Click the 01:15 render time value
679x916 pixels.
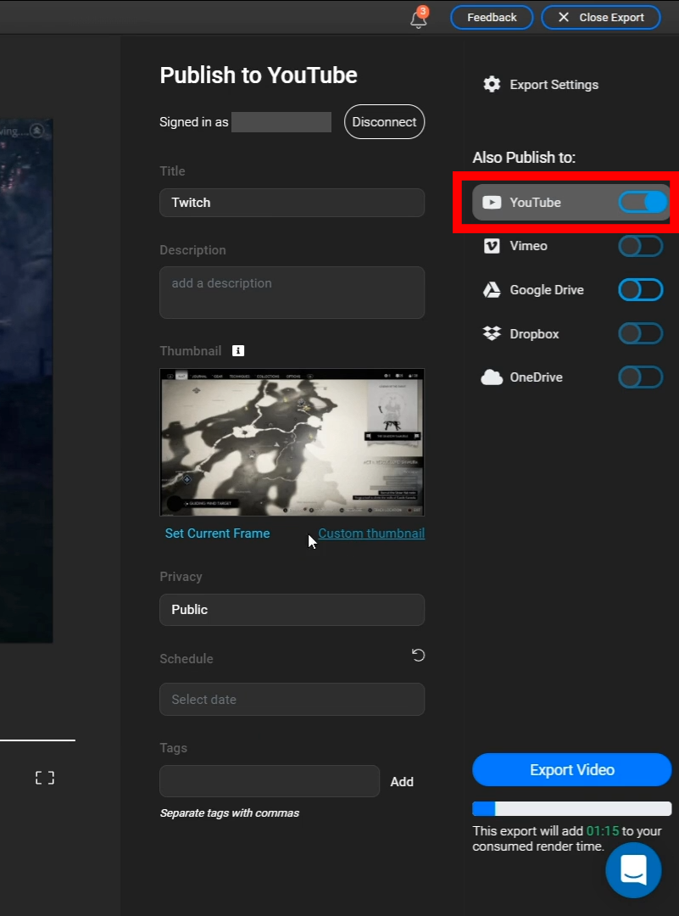[603, 830]
